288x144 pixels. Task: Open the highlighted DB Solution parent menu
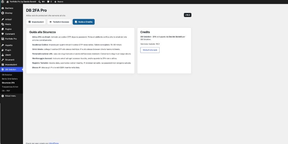pos(12,70)
